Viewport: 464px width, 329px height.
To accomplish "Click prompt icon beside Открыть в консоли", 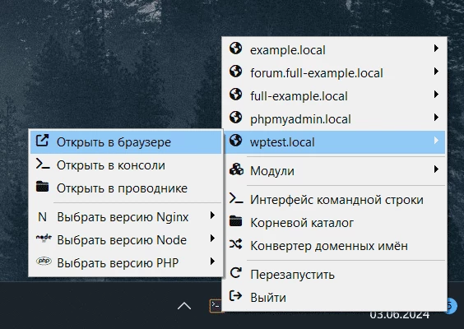I will [x=43, y=164].
